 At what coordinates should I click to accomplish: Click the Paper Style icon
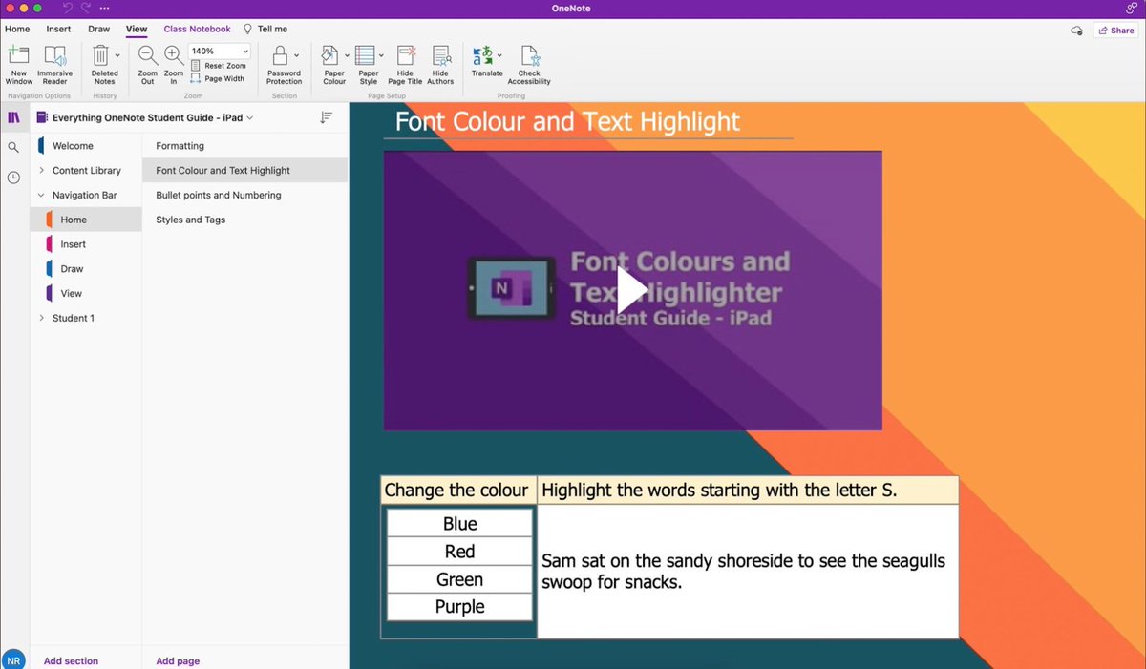point(365,55)
